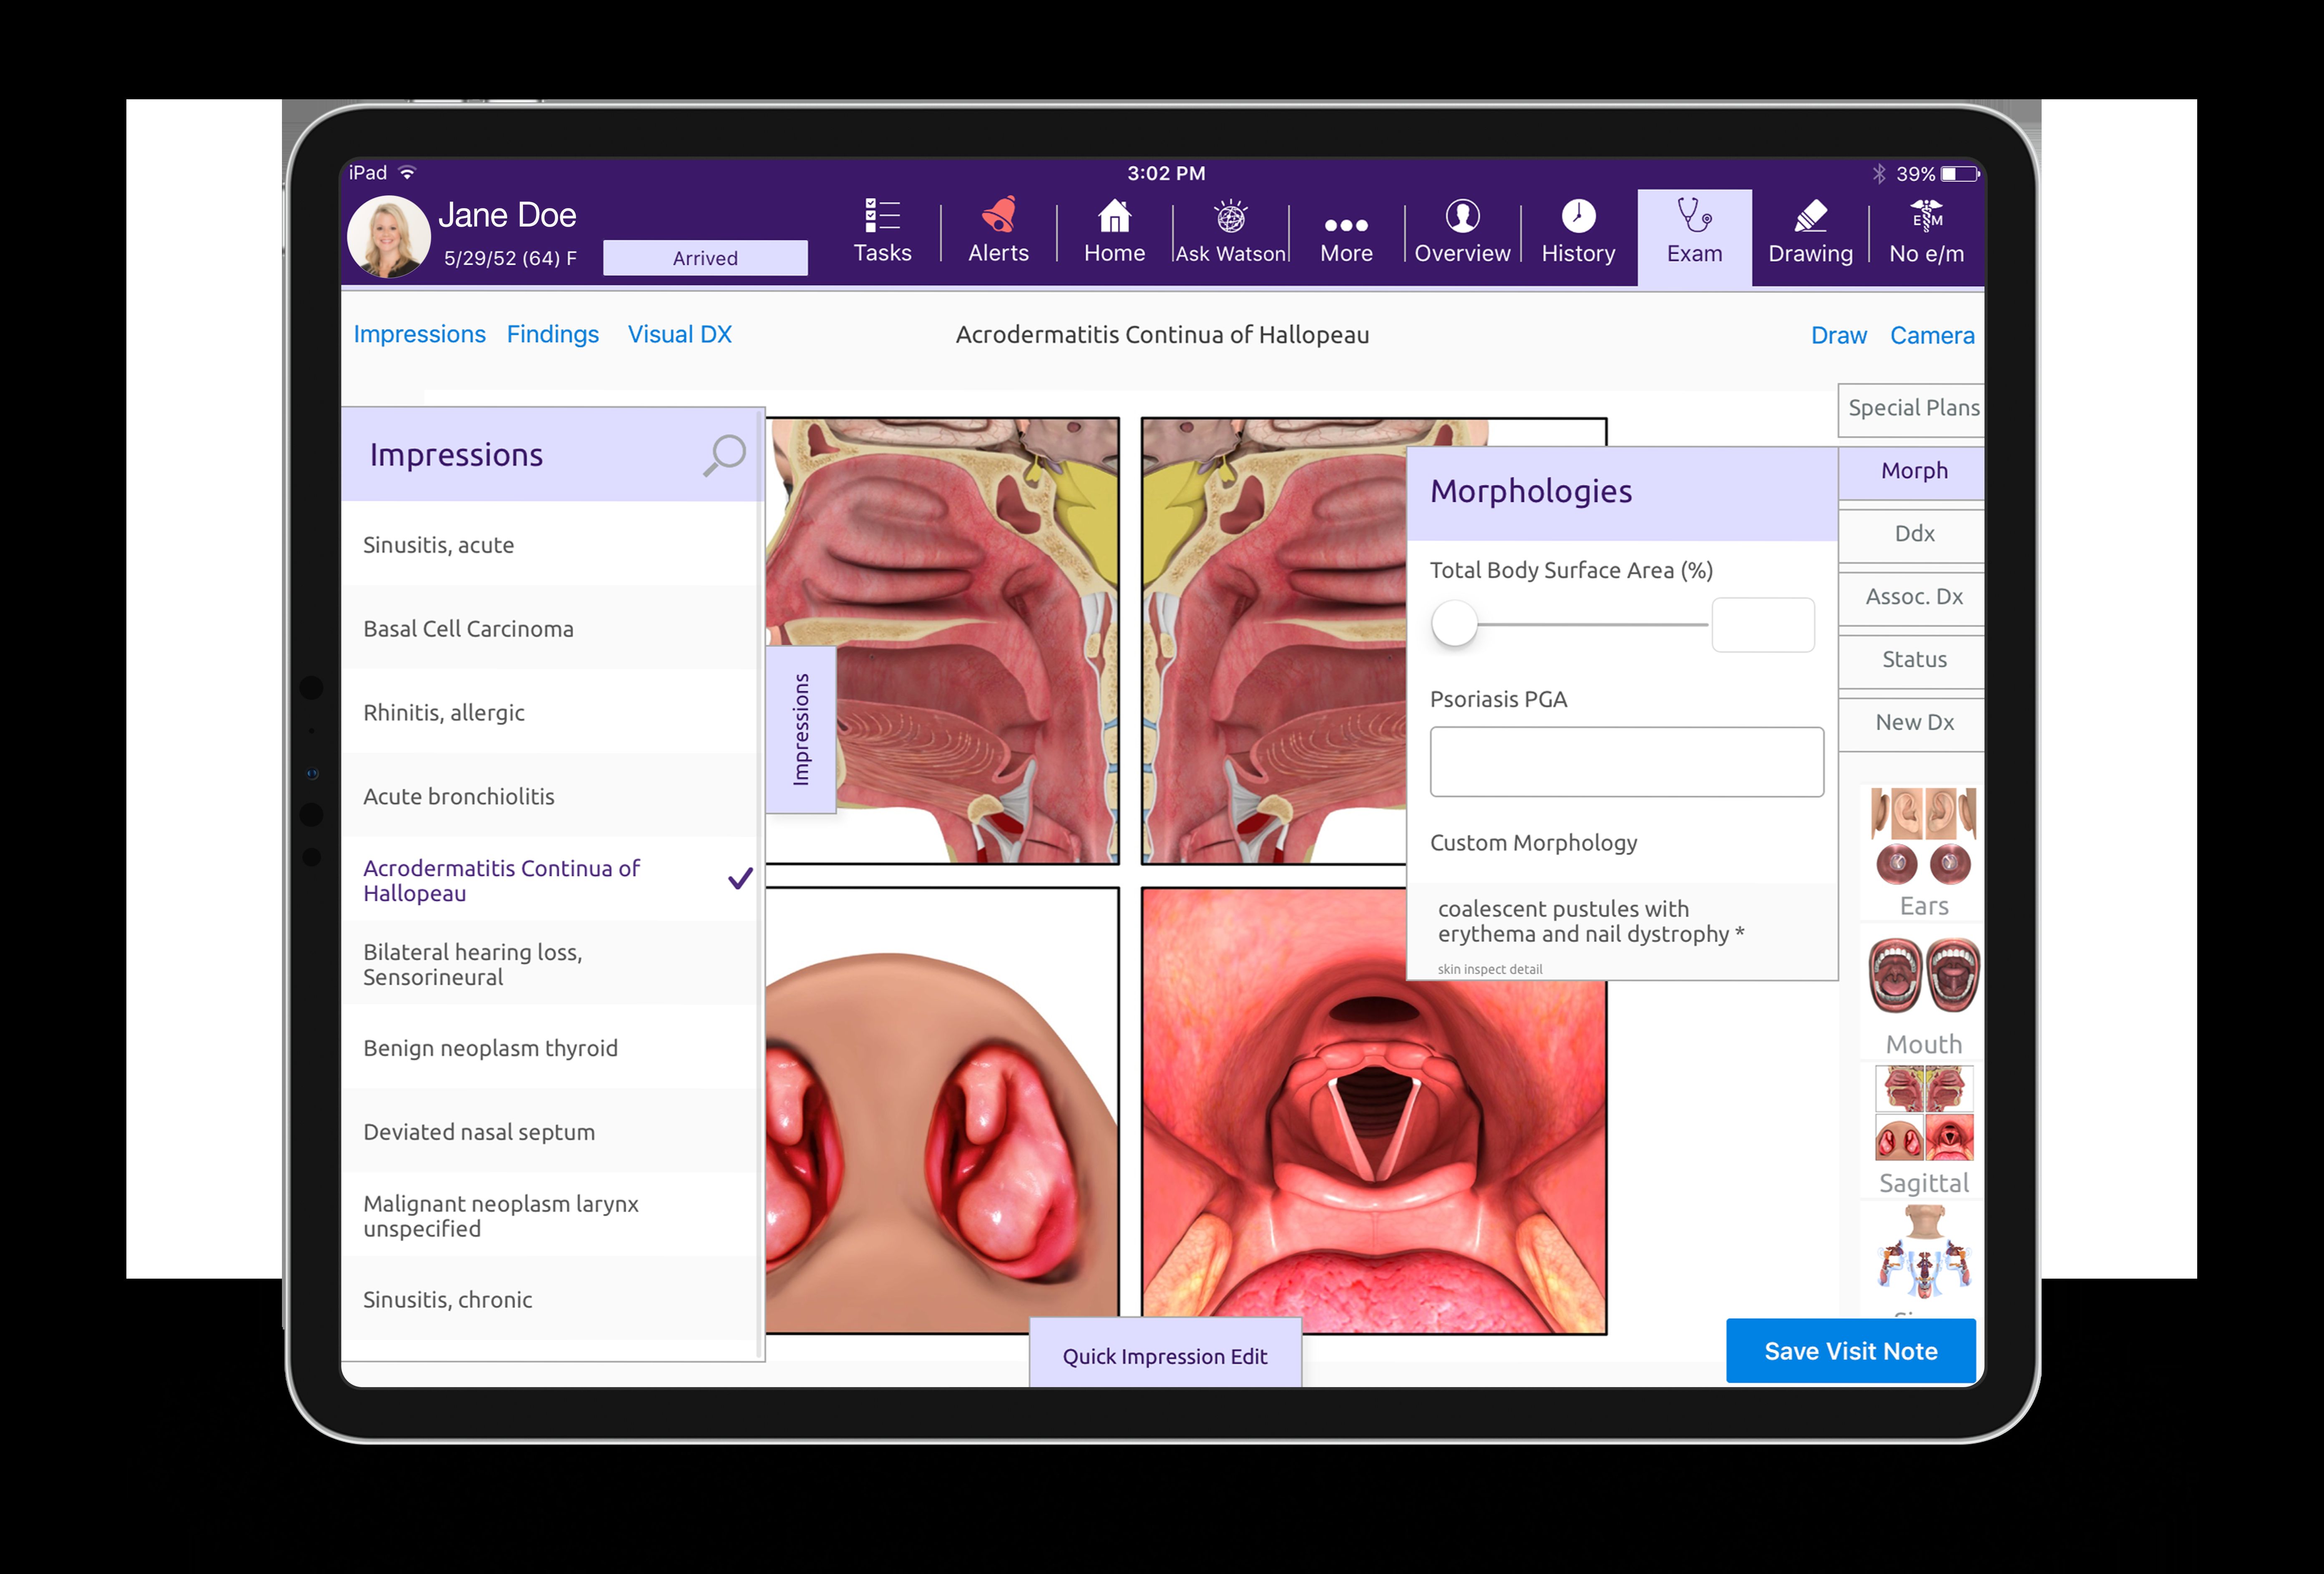Click the Wi-Fi status icon

(407, 173)
